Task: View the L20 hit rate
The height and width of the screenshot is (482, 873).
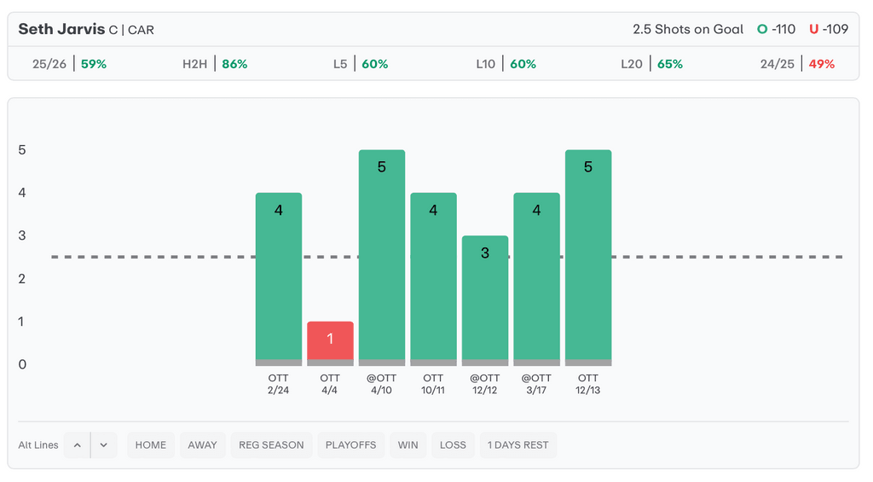Action: (651, 64)
